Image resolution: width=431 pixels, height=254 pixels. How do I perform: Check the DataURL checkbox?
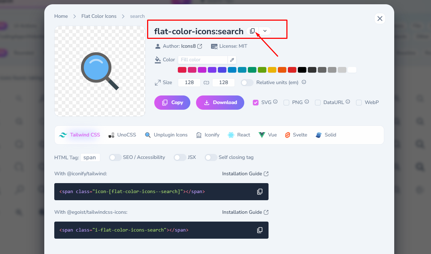[x=318, y=102]
